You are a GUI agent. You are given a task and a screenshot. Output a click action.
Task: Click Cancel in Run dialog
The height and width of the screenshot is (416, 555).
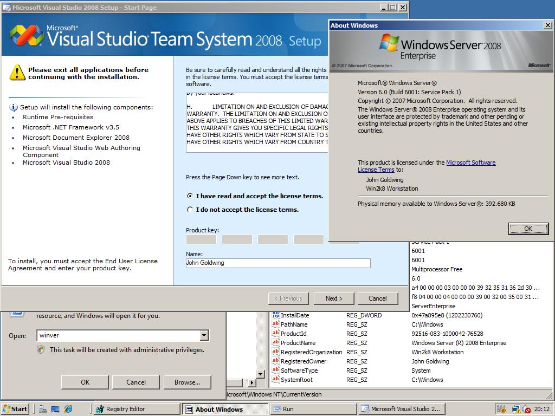(x=136, y=382)
